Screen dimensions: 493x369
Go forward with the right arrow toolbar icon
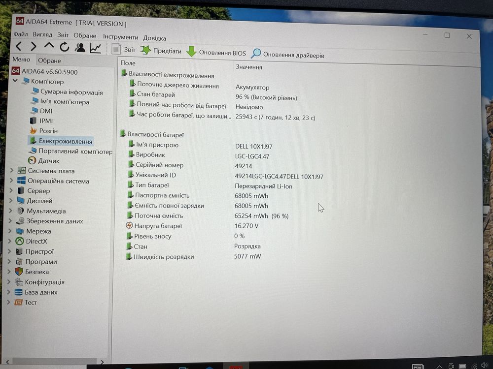(34, 47)
